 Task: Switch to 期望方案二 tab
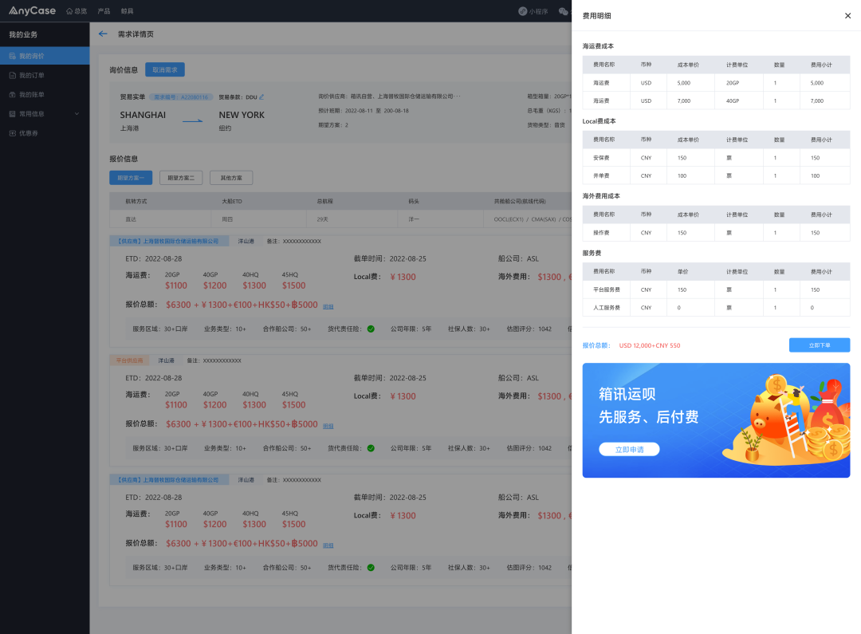[x=181, y=178]
